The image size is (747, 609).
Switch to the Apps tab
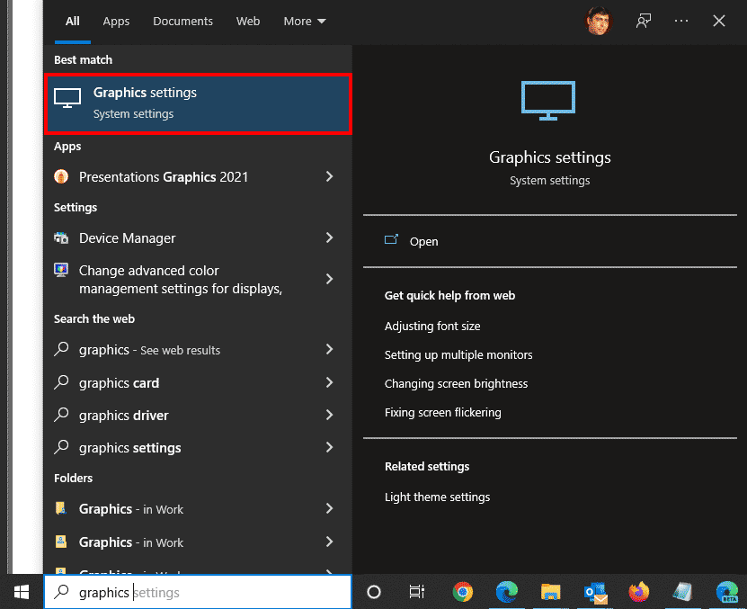pyautogui.click(x=116, y=21)
